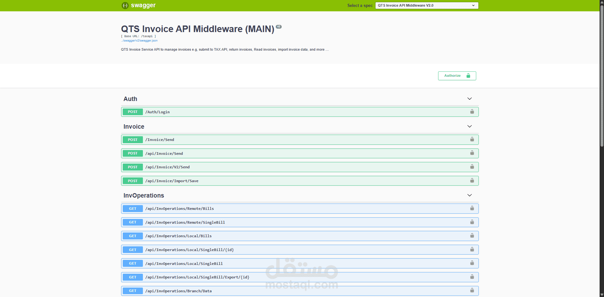
Task: Click the Base URL /taxapi text
Action: (x=138, y=36)
